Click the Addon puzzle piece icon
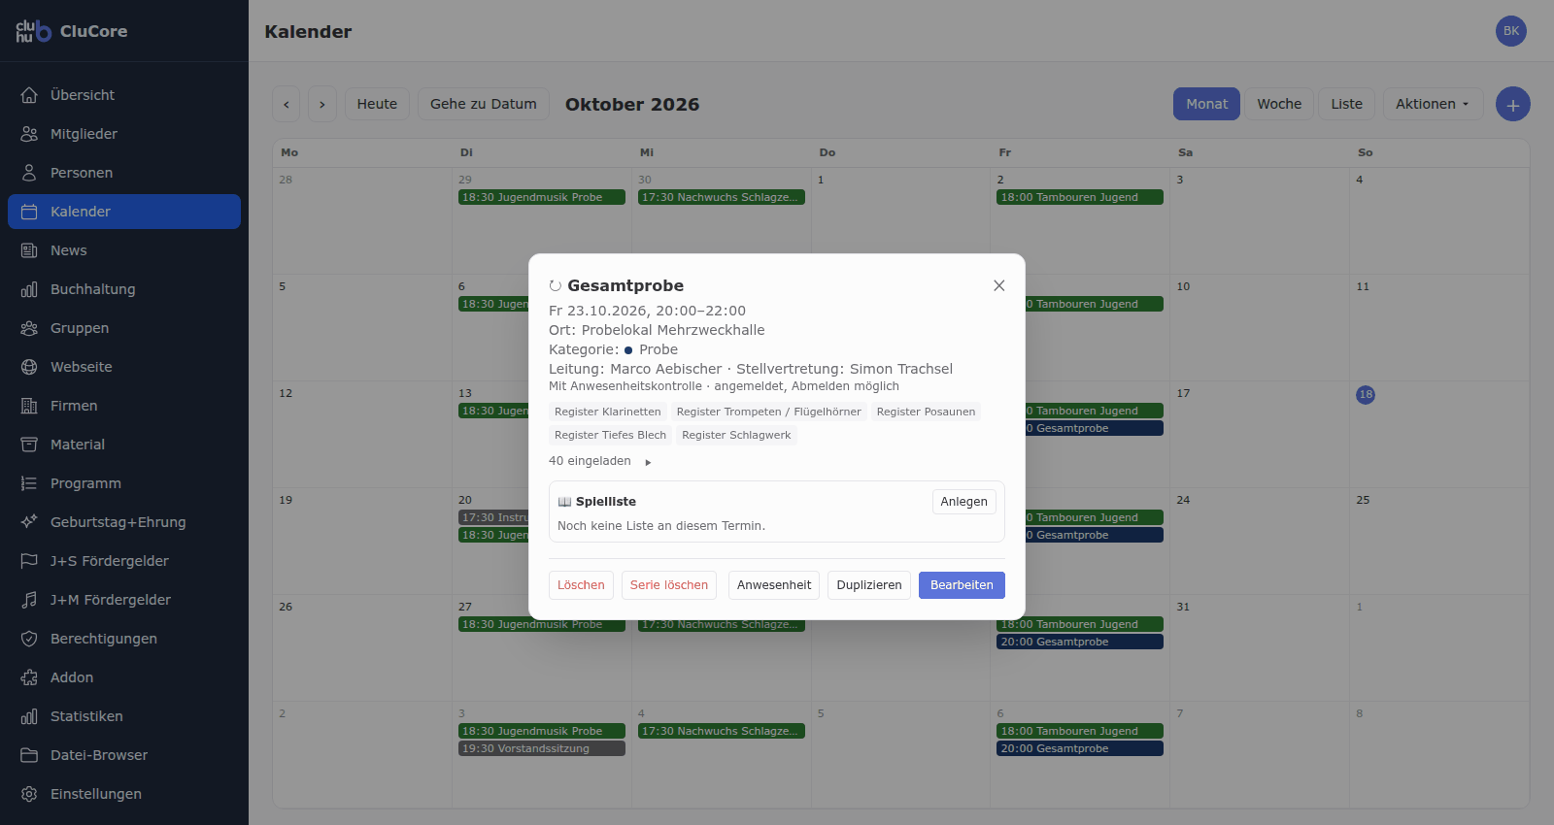 pos(29,677)
